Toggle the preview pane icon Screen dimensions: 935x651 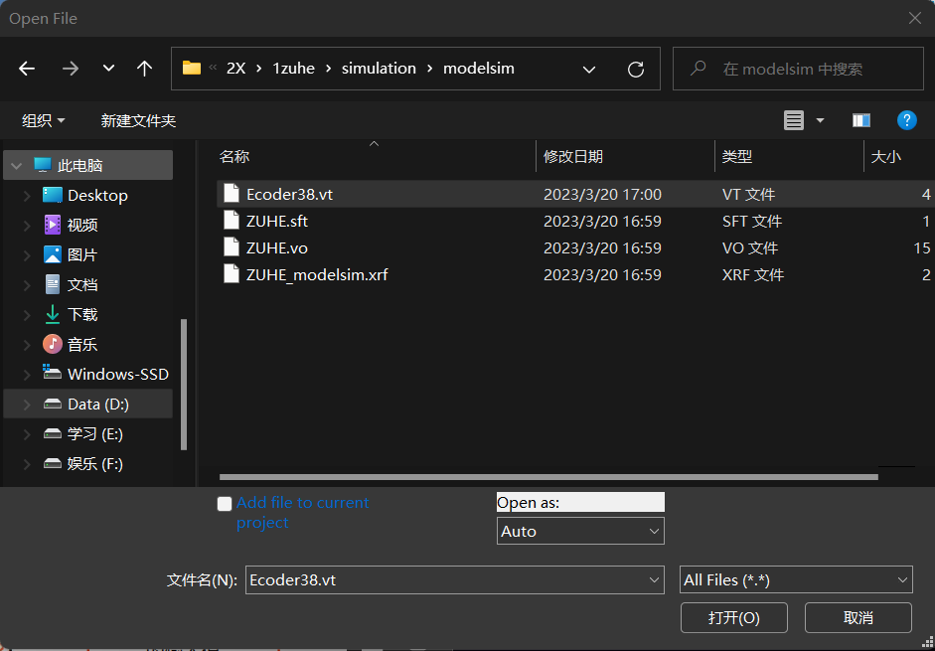coord(861,120)
